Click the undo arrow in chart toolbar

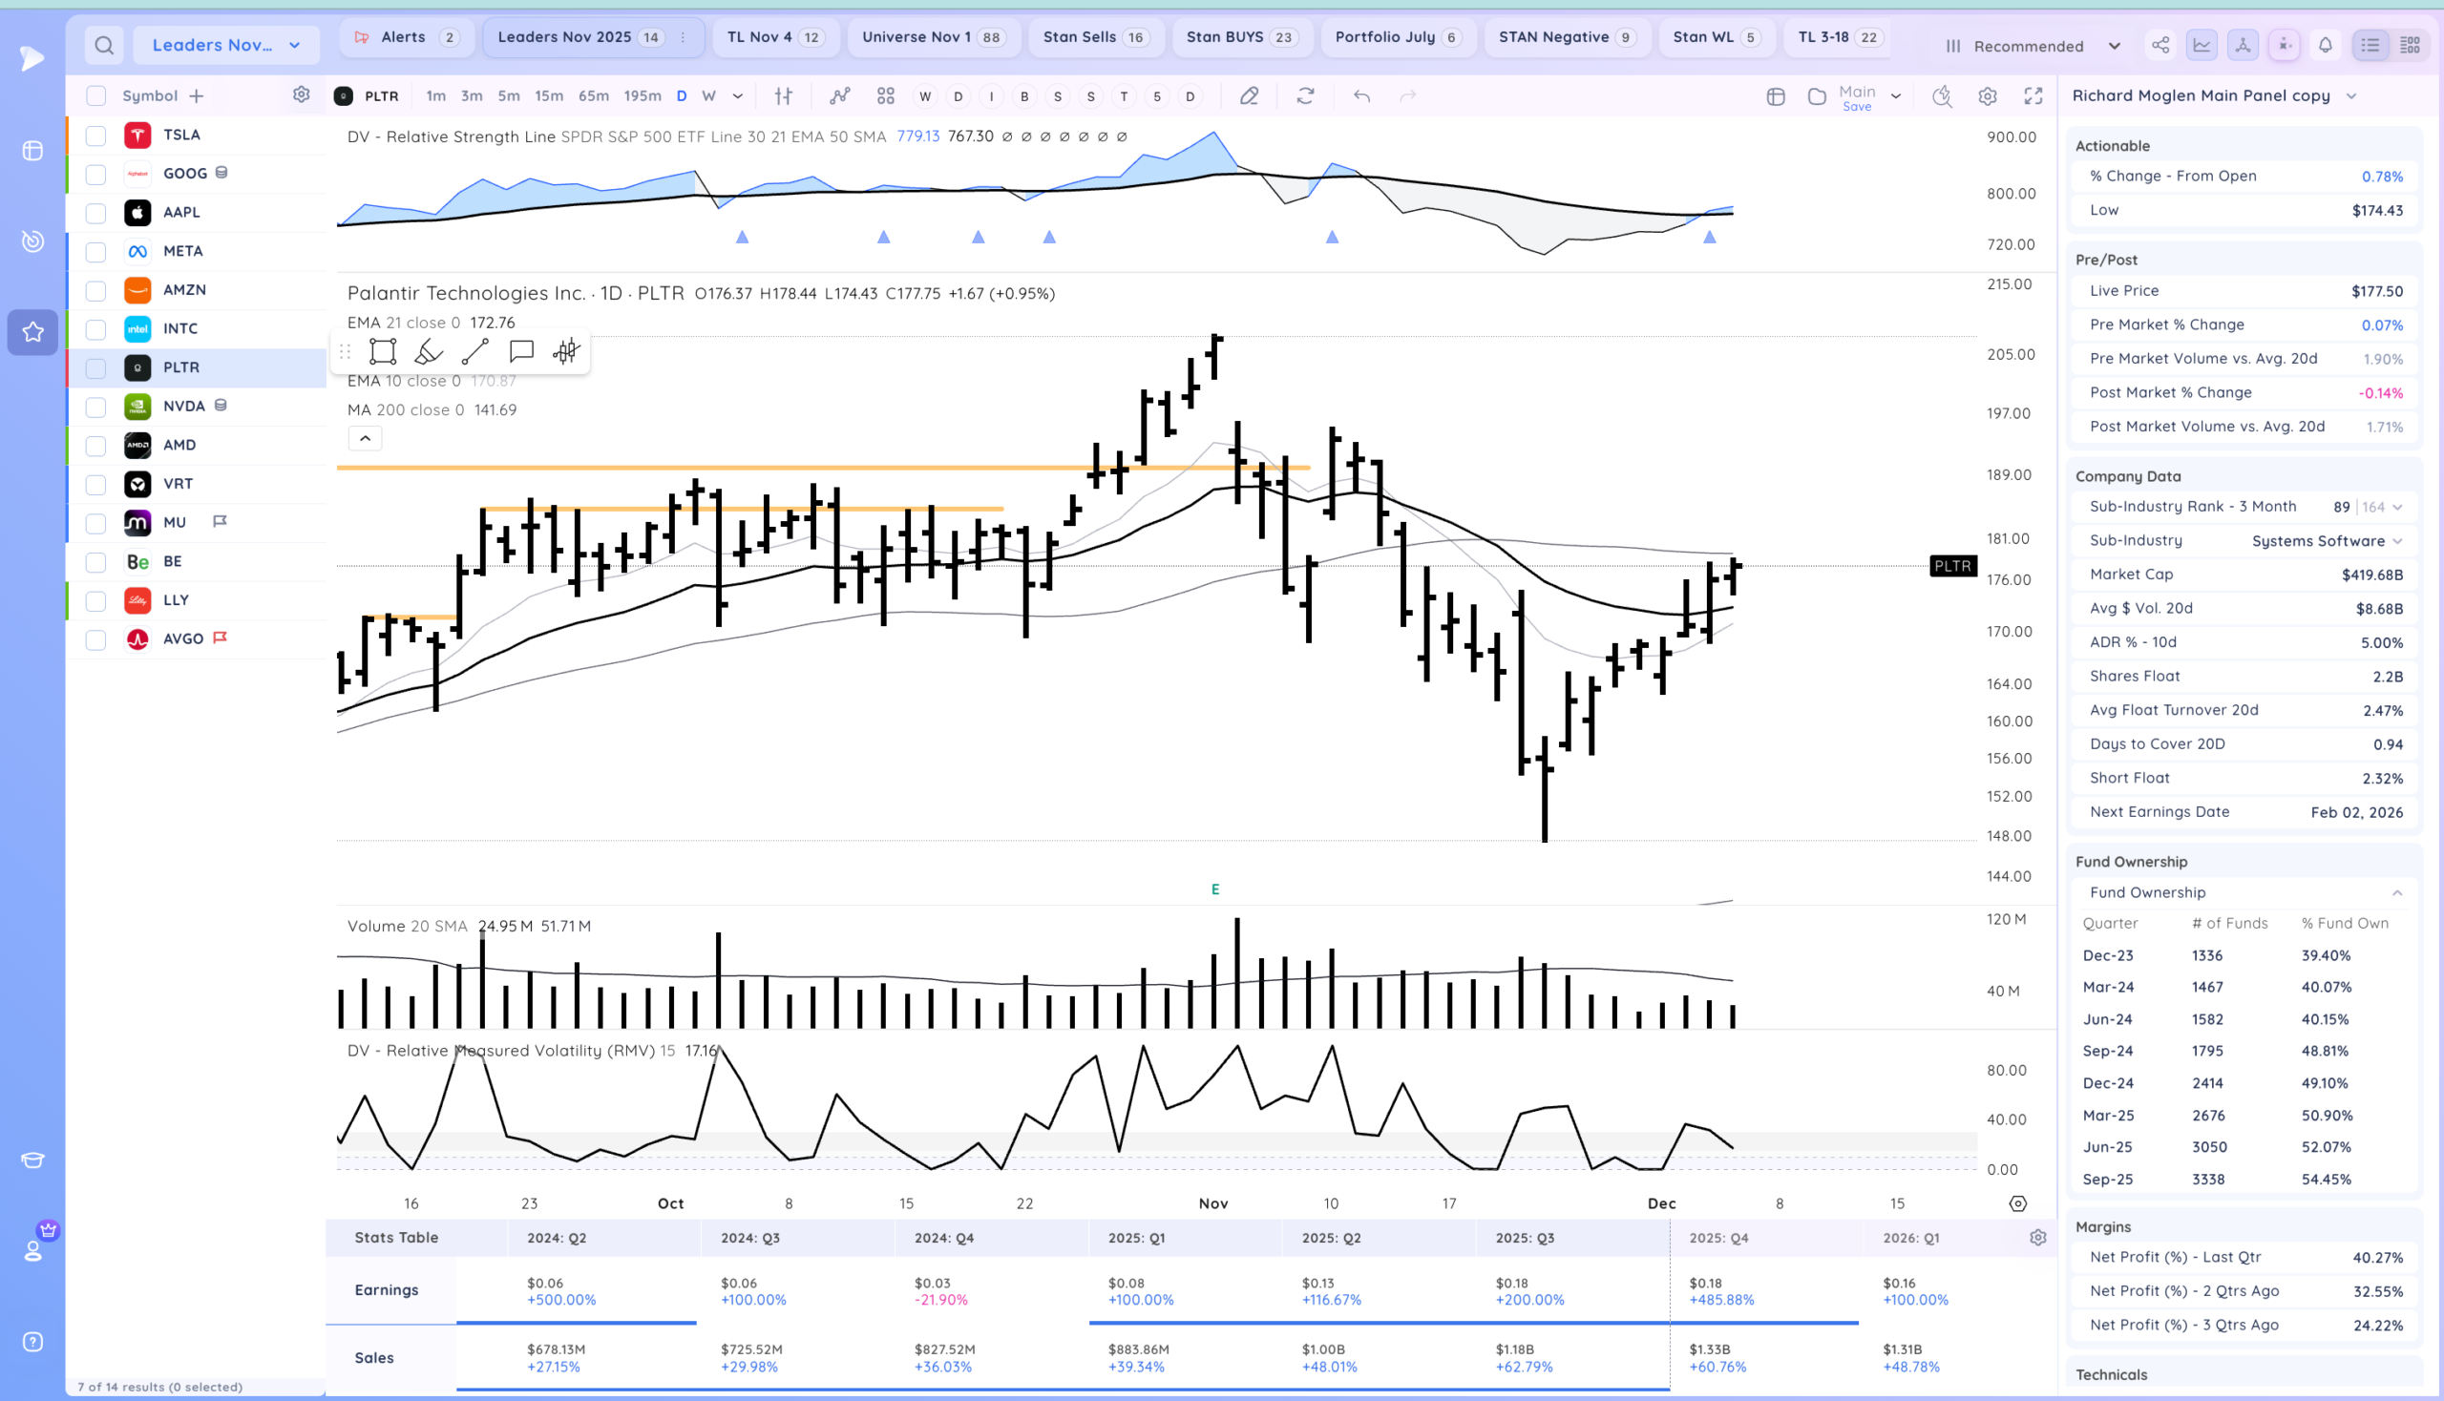1361,96
